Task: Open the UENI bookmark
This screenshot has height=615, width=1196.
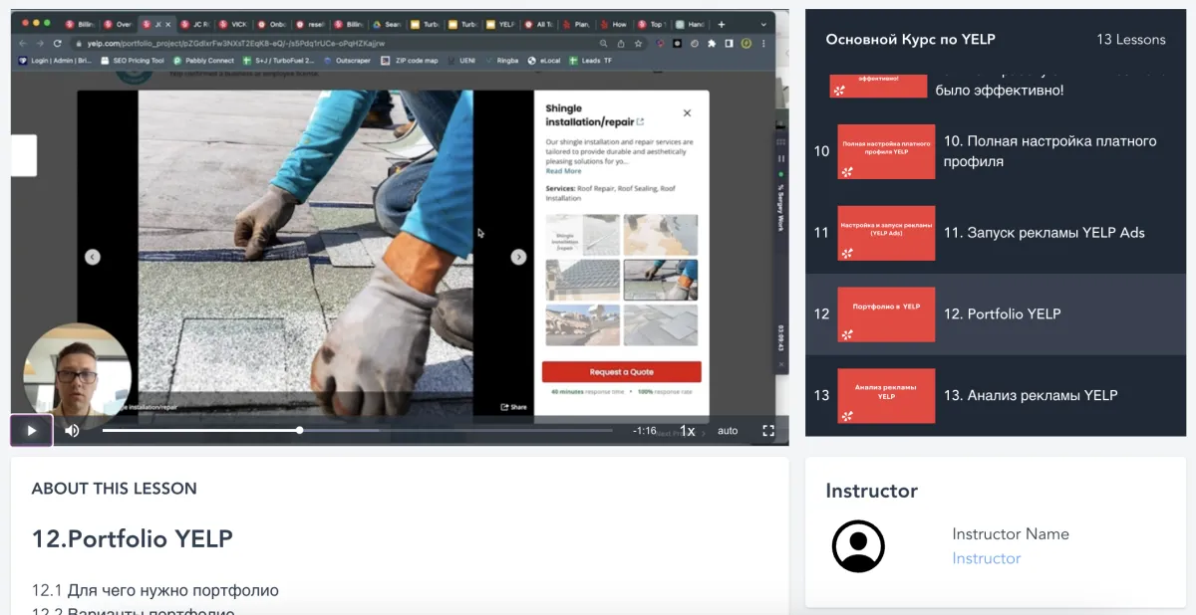Action: tap(463, 61)
